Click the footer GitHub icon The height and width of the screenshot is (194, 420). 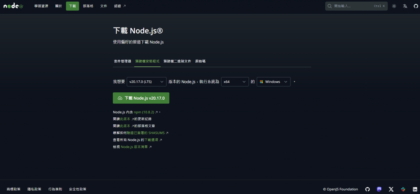[x=367, y=189]
